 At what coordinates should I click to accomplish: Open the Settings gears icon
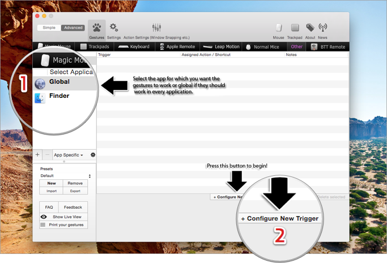114,27
